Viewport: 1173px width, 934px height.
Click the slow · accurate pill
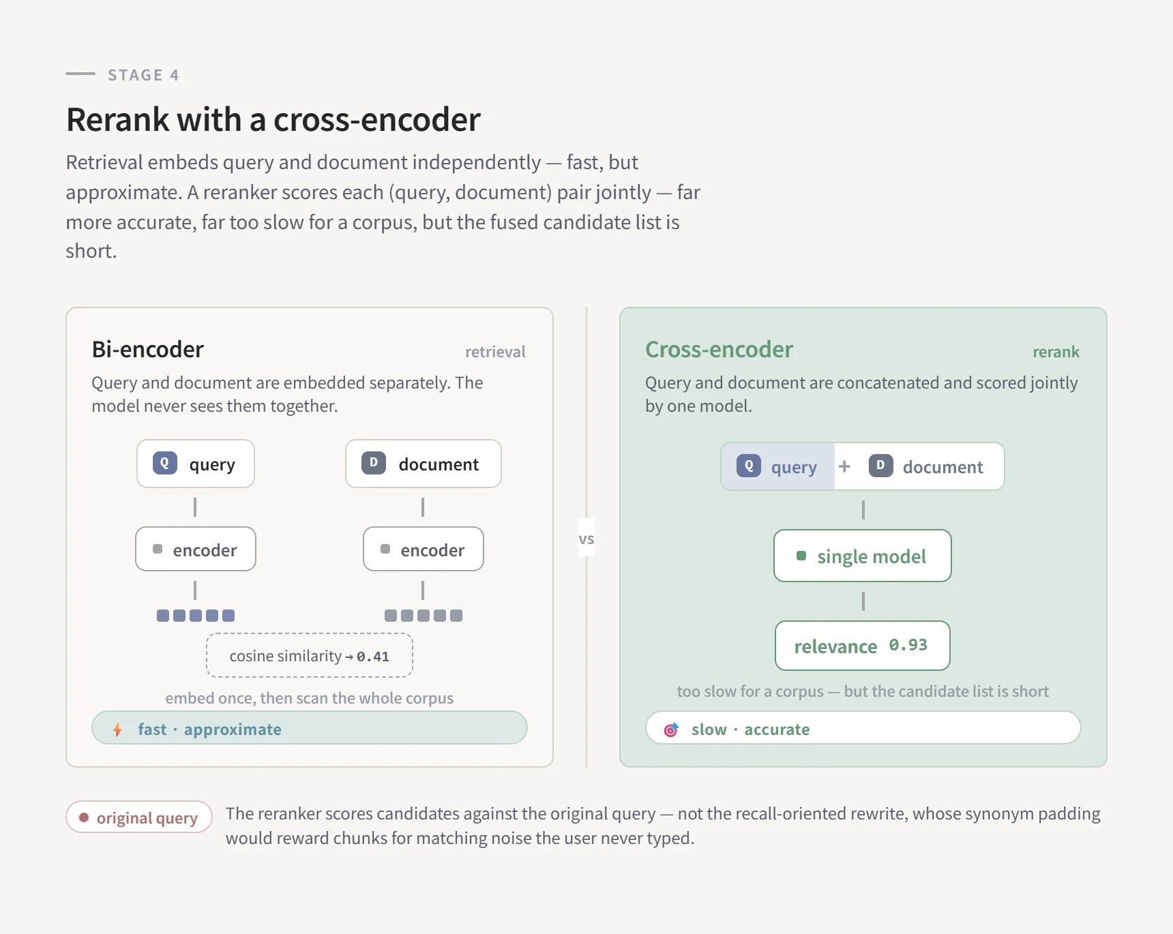863,727
